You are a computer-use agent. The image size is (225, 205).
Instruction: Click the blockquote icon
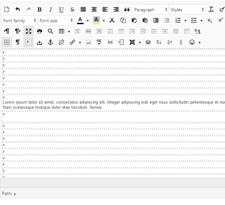tap(127, 10)
